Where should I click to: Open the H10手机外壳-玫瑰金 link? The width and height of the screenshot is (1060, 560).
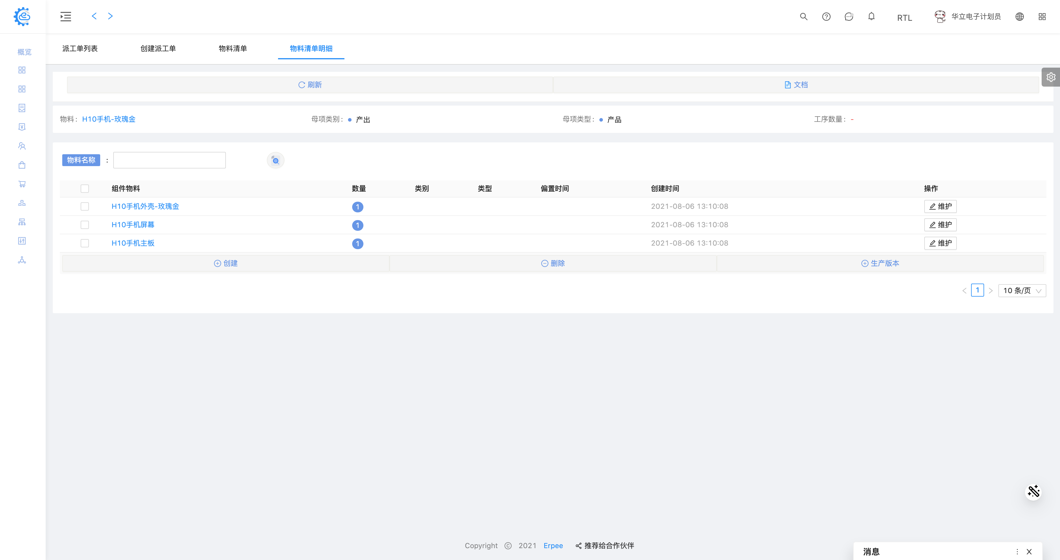coord(145,206)
